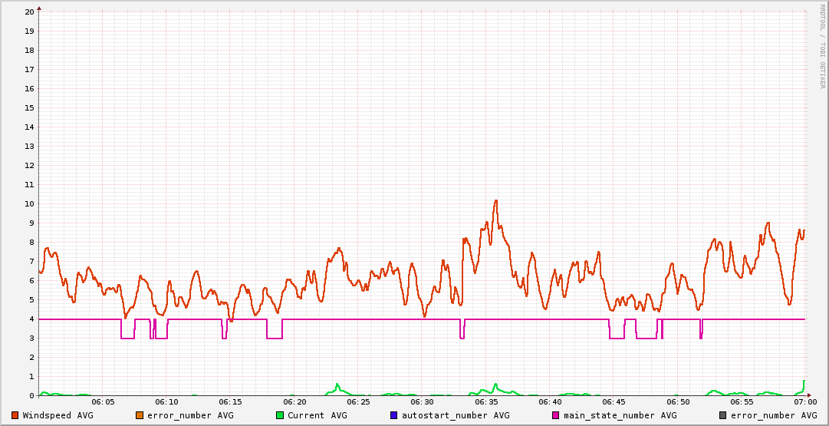Click the red Windspeed AVG legend swatch
Image resolution: width=829 pixels, height=426 pixels.
15,415
